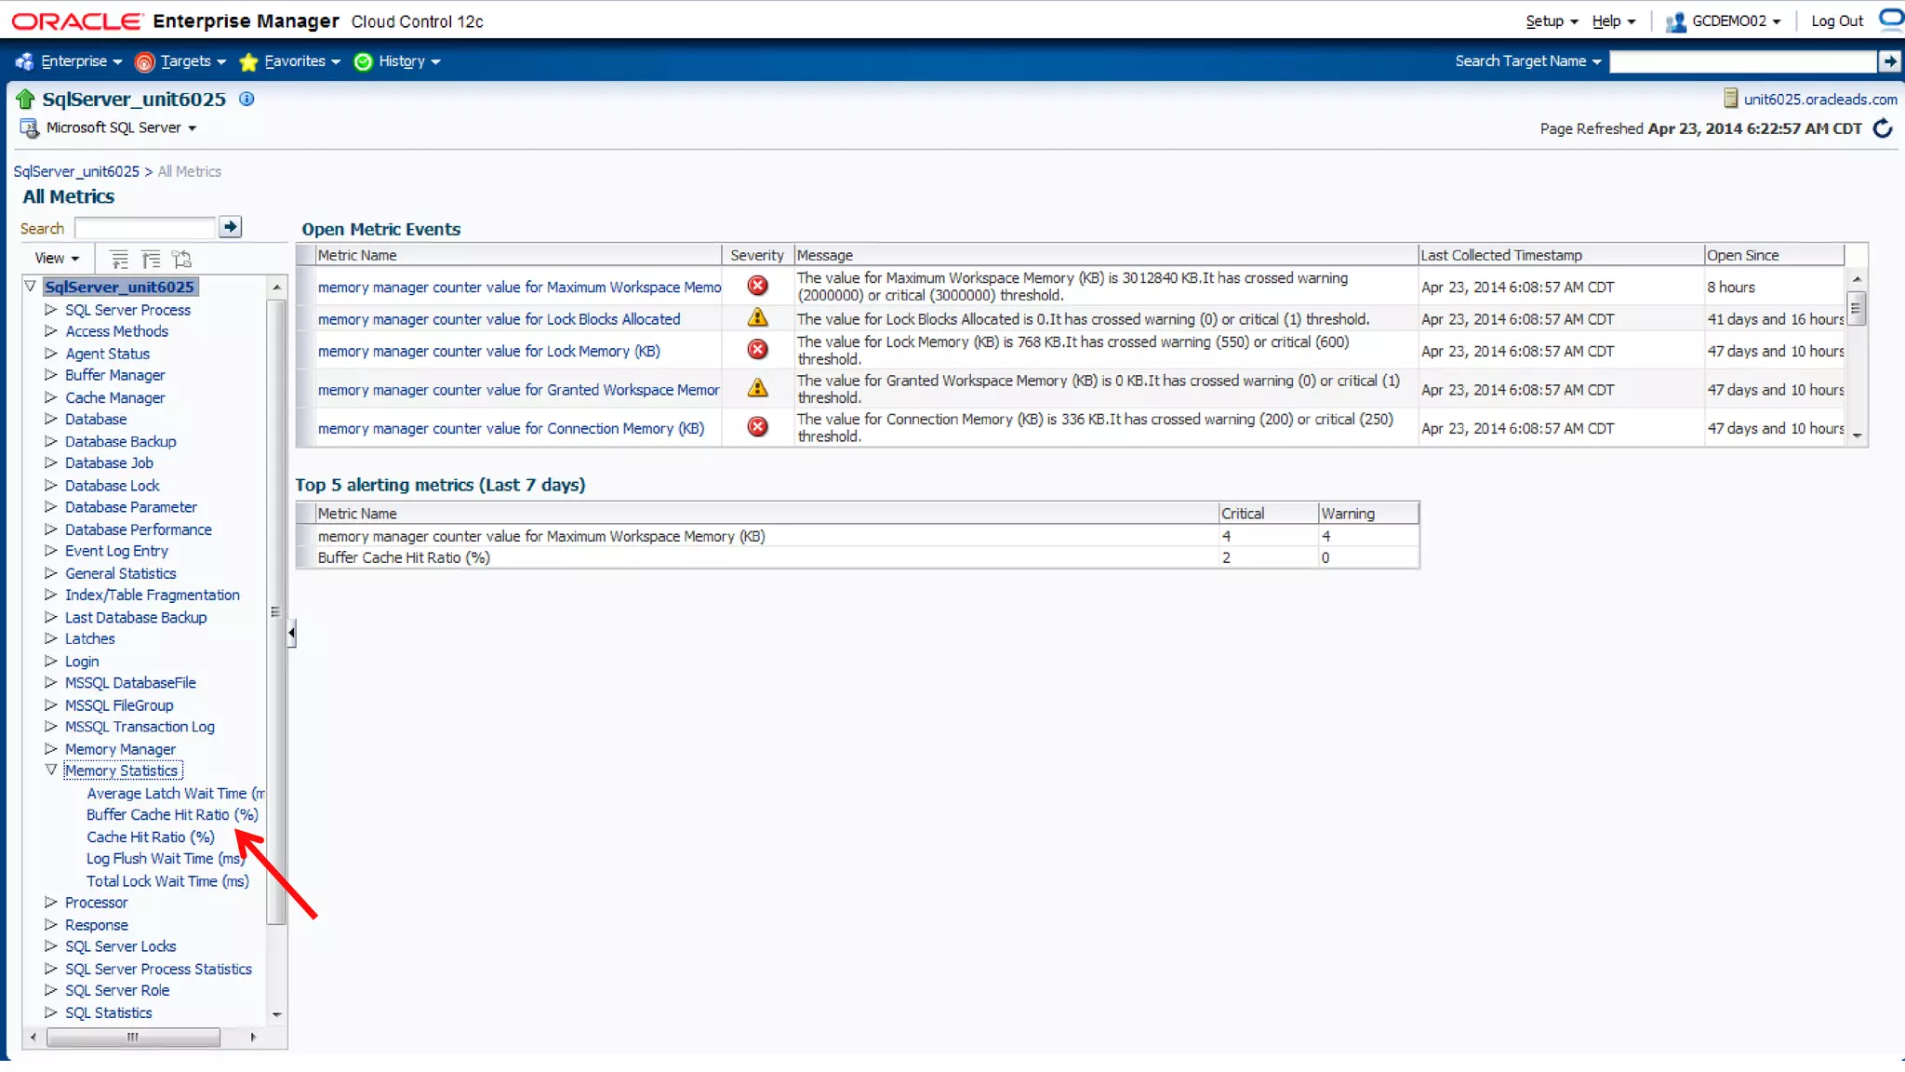Click 'Buffer Cache Hit Ratio (%)' row in Top 5 table
This screenshot has width=1905, height=1072.
857,557
